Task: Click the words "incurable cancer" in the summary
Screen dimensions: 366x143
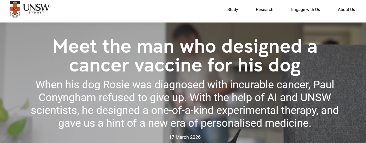Action: point(257,85)
